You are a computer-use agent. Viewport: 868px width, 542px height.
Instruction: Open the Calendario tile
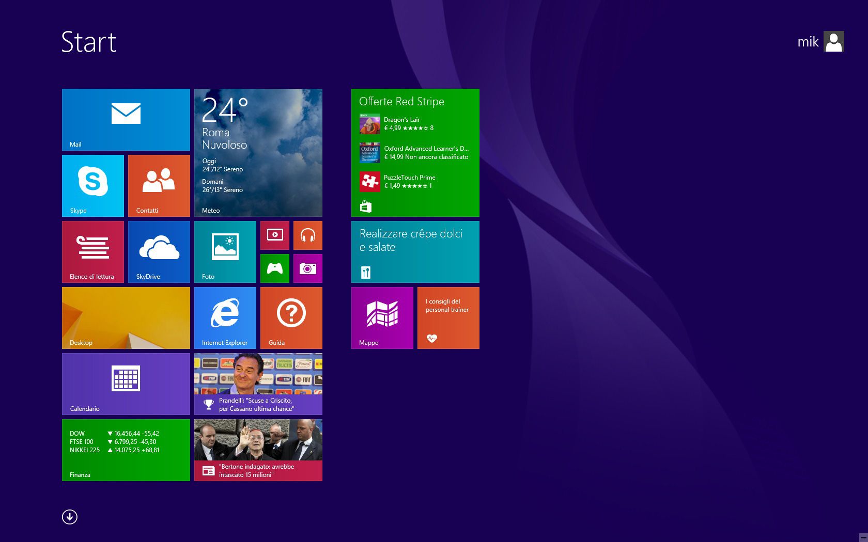(x=126, y=384)
